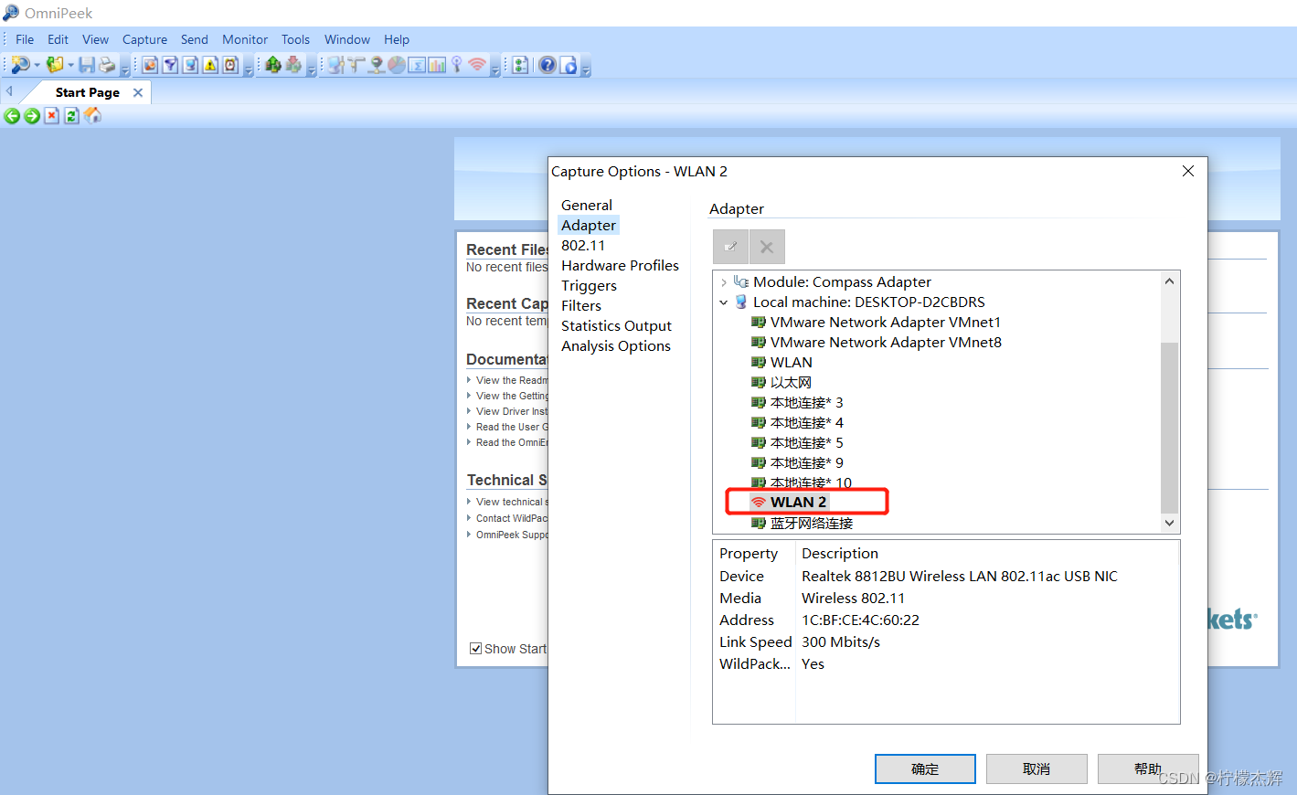Click the filter funnel toolbar icon
This screenshot has width=1297, height=795.
(170, 65)
